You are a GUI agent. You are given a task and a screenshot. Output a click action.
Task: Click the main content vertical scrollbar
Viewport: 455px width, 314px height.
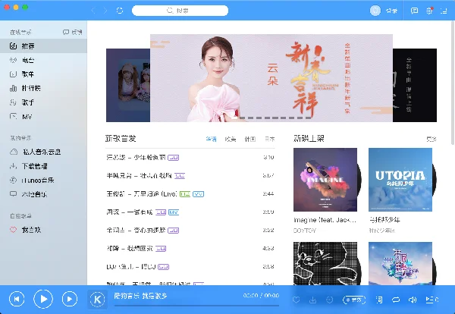coord(453,84)
